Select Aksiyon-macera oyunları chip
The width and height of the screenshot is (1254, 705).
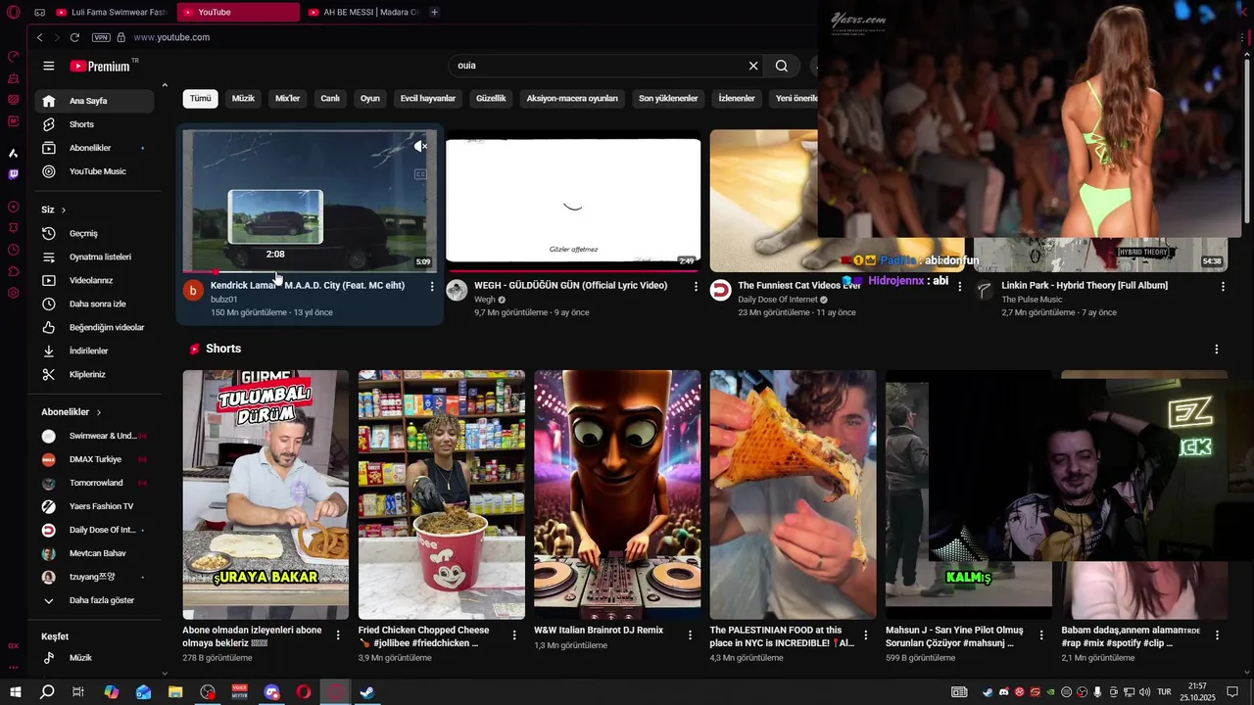[572, 98]
